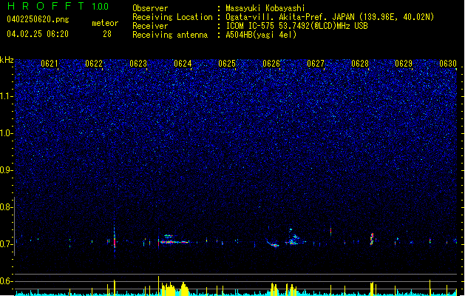Screen dimensions: 465x296
Task: Select the filename 0402250620.png
Action: tap(38, 19)
